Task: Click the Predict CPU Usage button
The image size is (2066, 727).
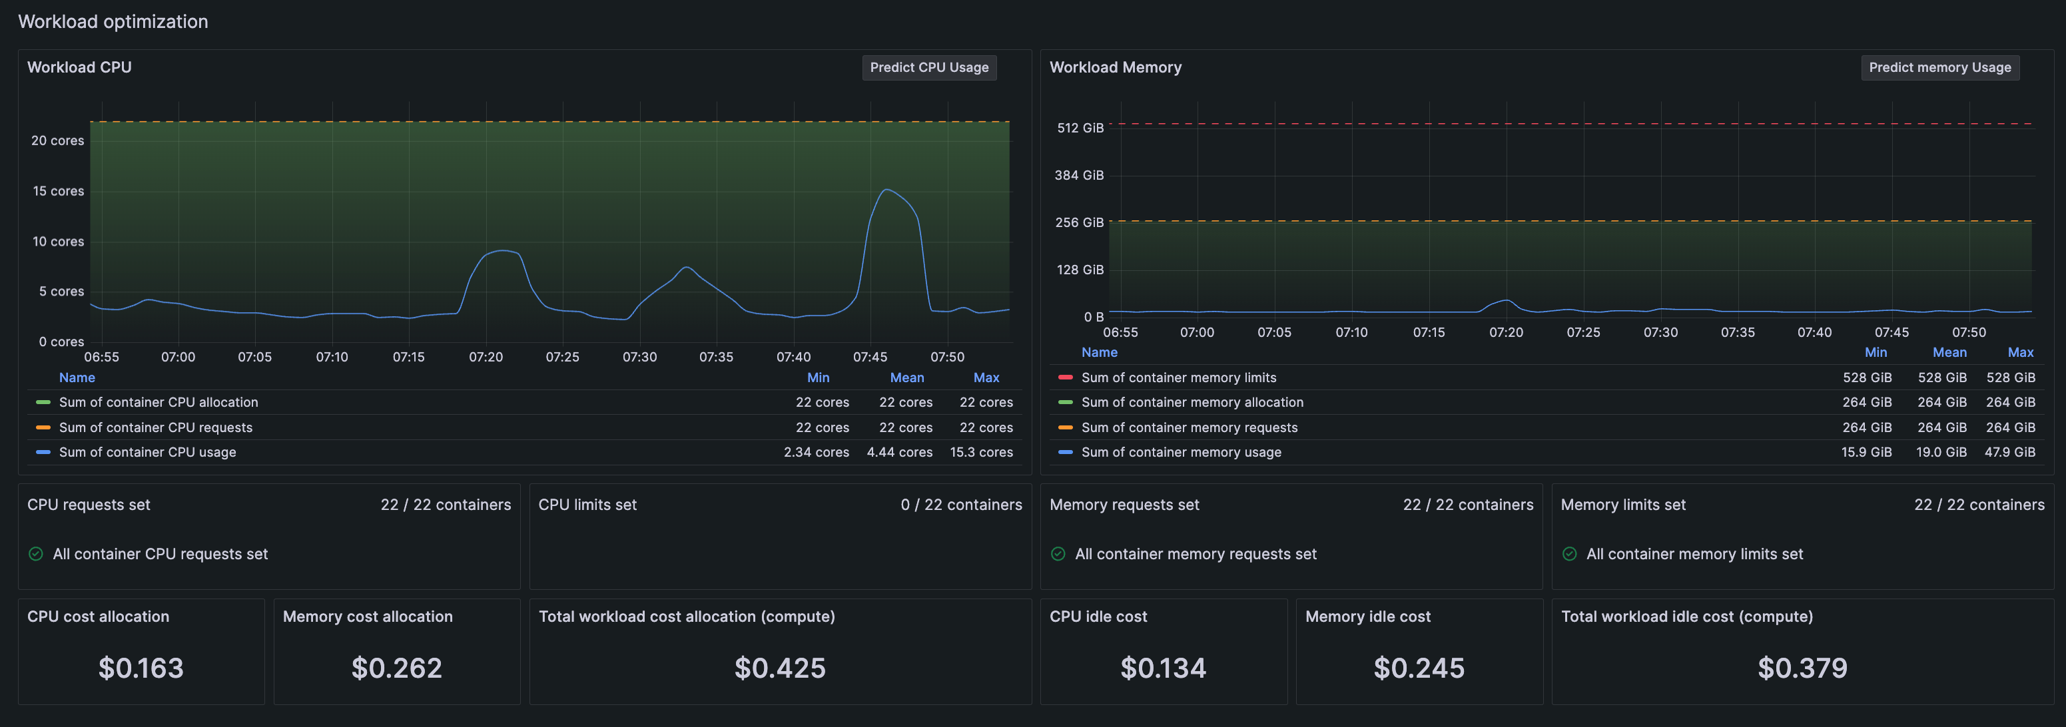Action: 928,67
